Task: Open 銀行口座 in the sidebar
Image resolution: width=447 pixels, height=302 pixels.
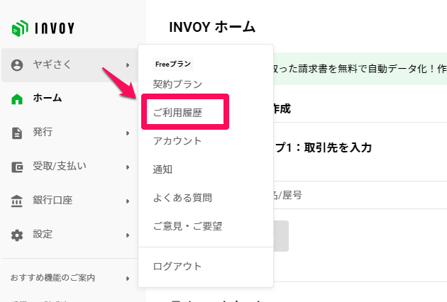Action: (x=53, y=200)
